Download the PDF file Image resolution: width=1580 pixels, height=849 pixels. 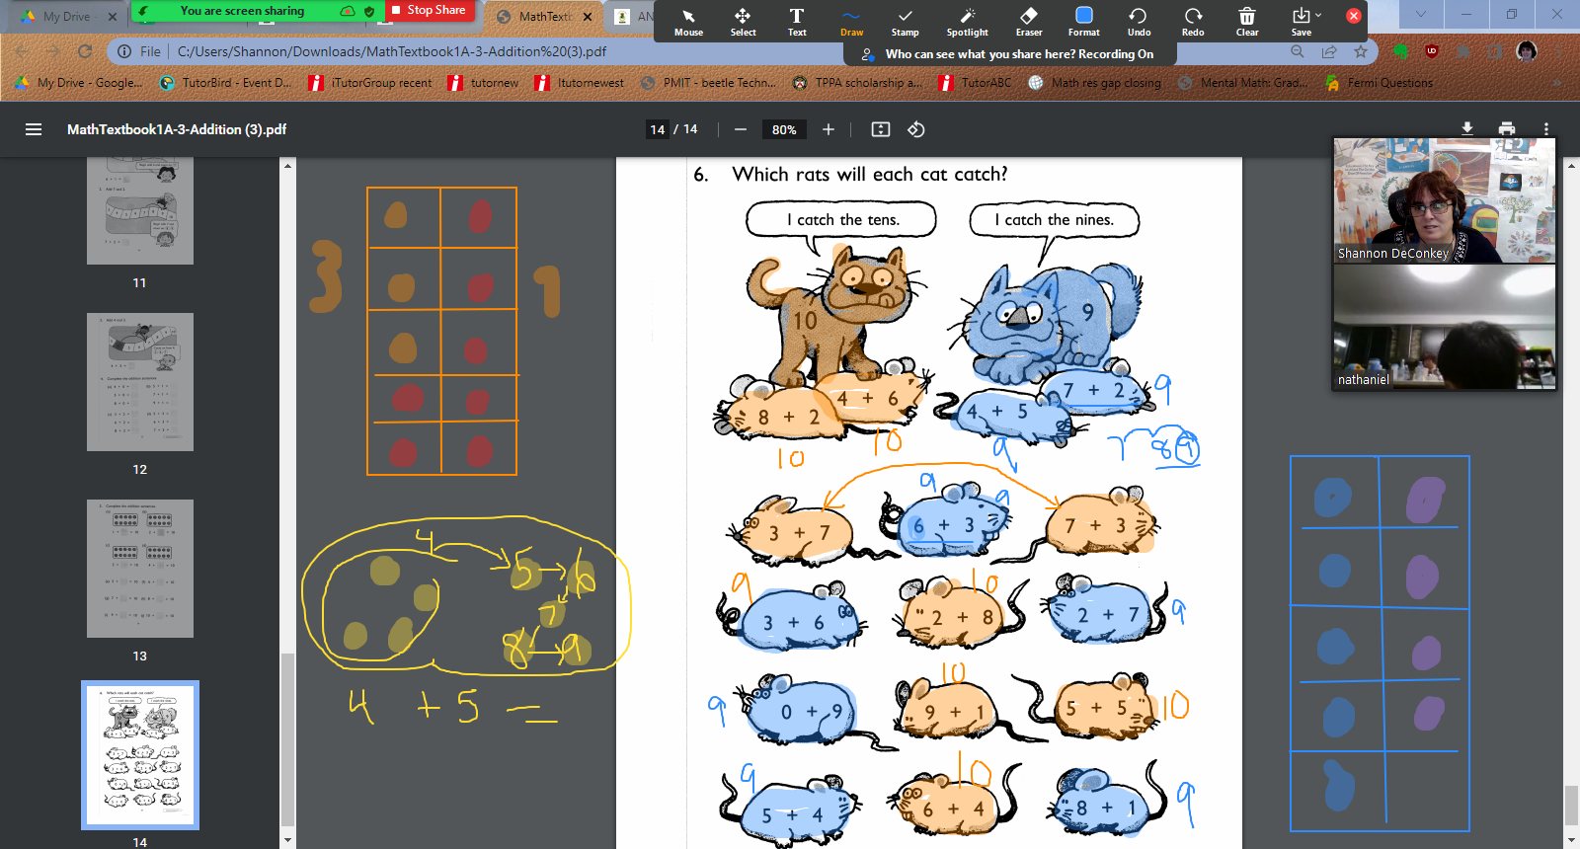pyautogui.click(x=1467, y=128)
